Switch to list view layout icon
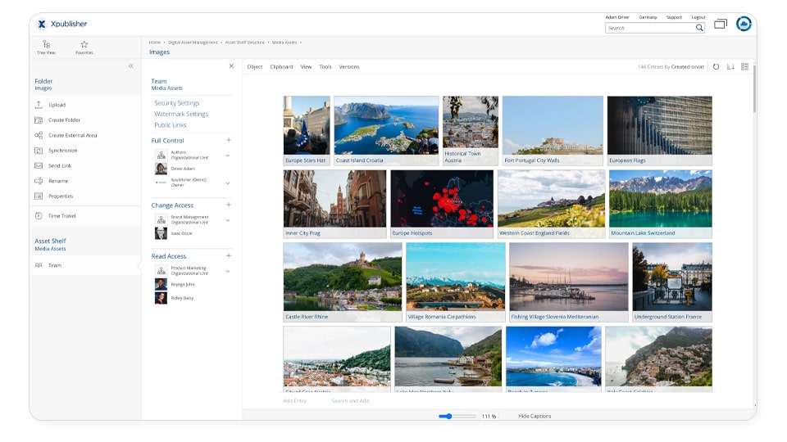 point(745,66)
